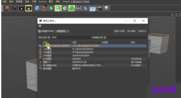Add a Camera object
Image resolution: width=181 pixels, height=98 pixels.
coord(99,8)
